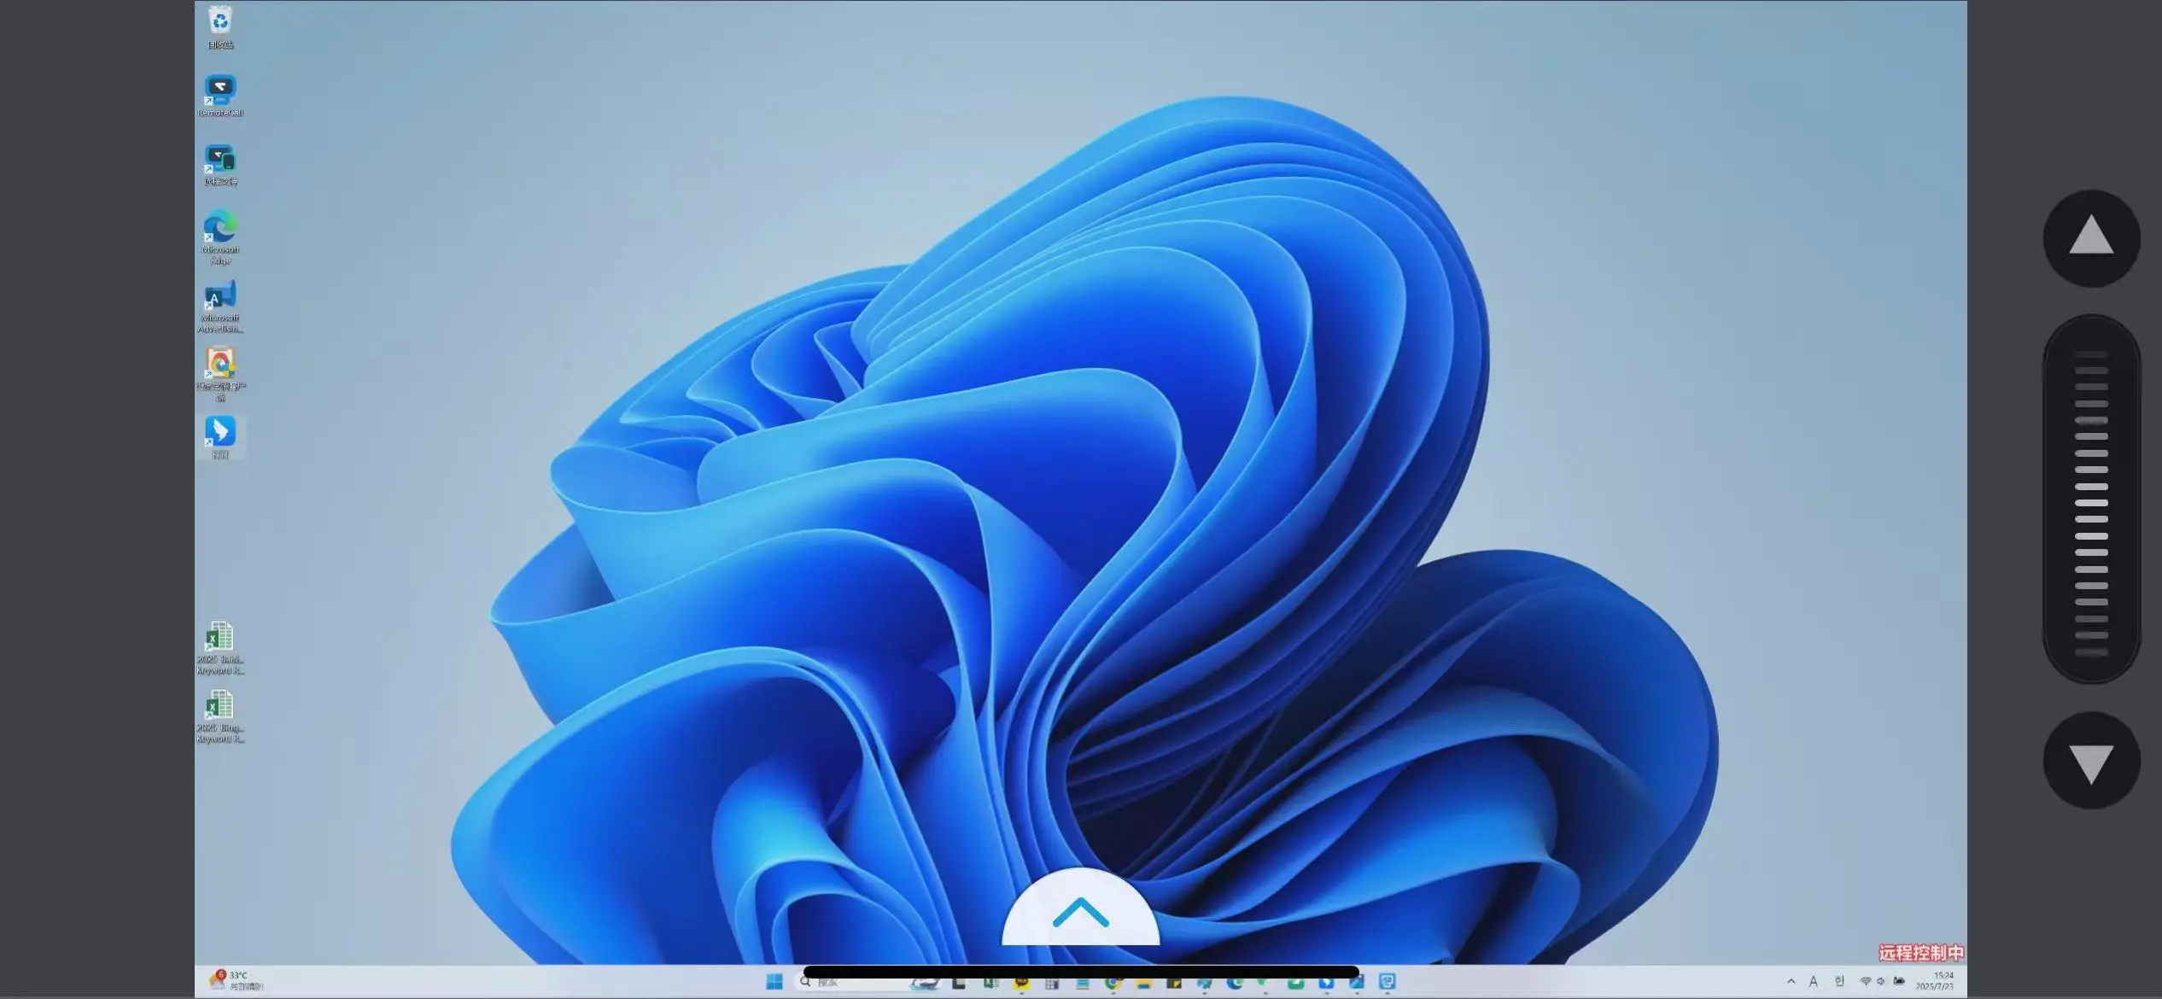The height and width of the screenshot is (999, 2162).
Task: Open Calculator from the taskbar
Action: pos(1052,983)
